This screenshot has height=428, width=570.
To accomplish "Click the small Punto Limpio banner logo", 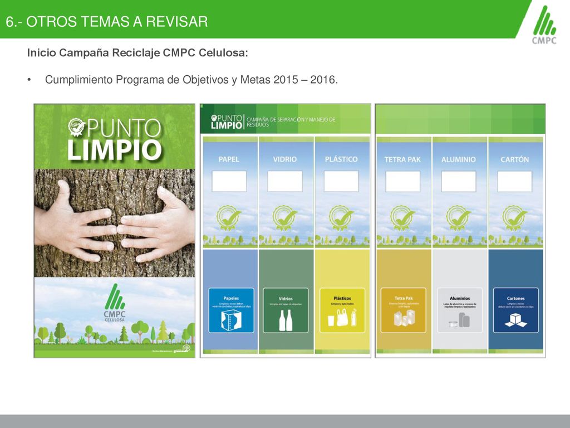I will (227, 121).
